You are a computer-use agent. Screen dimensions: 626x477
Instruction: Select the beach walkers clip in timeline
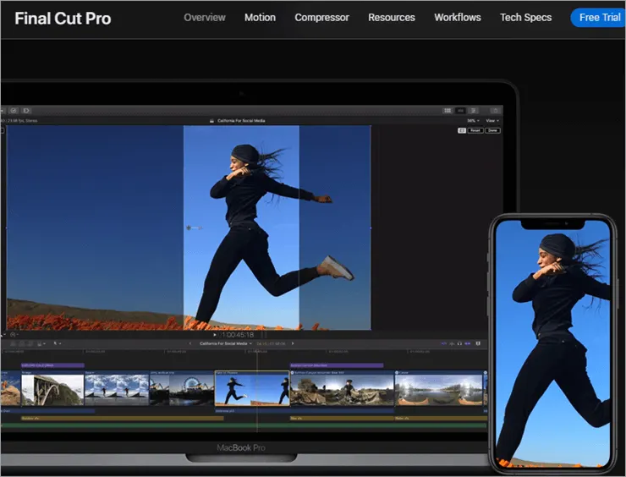[117, 388]
